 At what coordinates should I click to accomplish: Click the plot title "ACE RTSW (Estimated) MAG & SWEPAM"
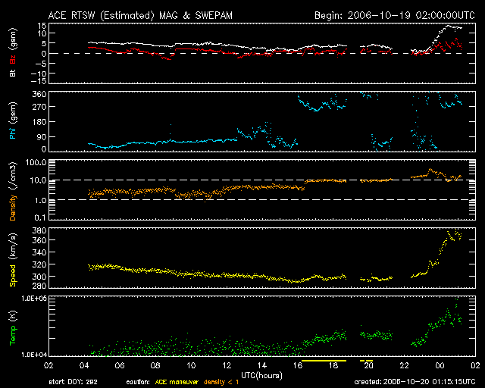click(x=140, y=15)
